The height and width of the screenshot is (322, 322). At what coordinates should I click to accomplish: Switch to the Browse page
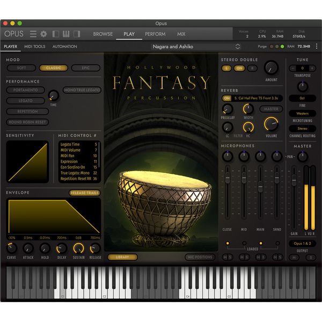coord(103,34)
